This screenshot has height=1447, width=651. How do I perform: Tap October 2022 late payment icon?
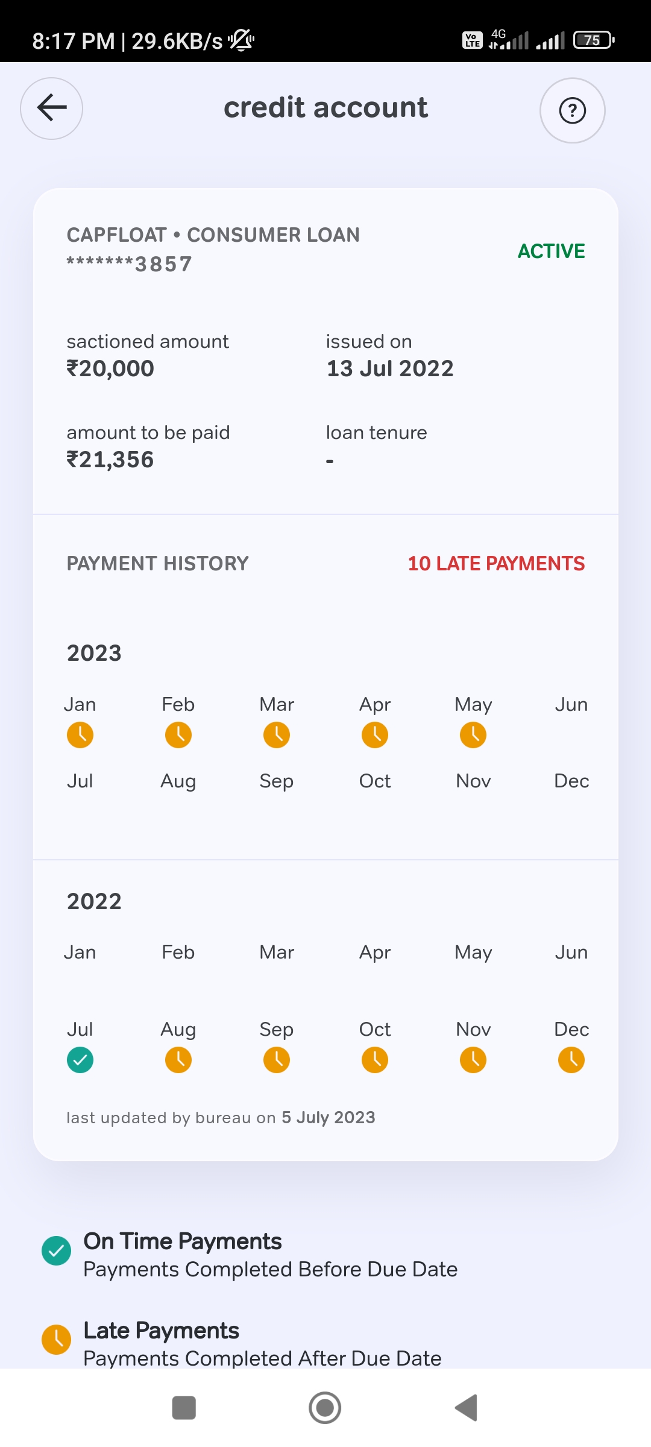(x=375, y=1060)
